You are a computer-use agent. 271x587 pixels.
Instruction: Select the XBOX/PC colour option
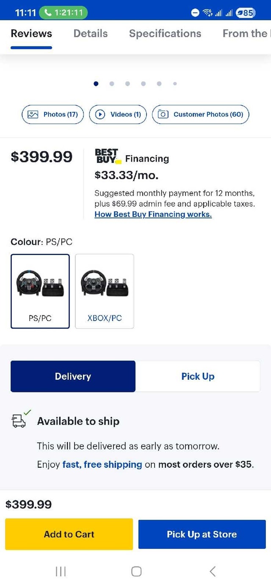point(105,291)
